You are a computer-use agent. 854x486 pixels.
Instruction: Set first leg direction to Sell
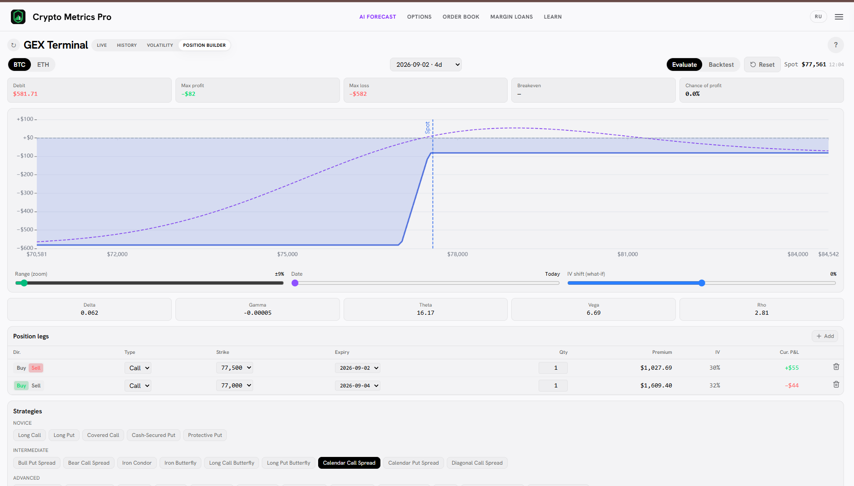[36, 368]
